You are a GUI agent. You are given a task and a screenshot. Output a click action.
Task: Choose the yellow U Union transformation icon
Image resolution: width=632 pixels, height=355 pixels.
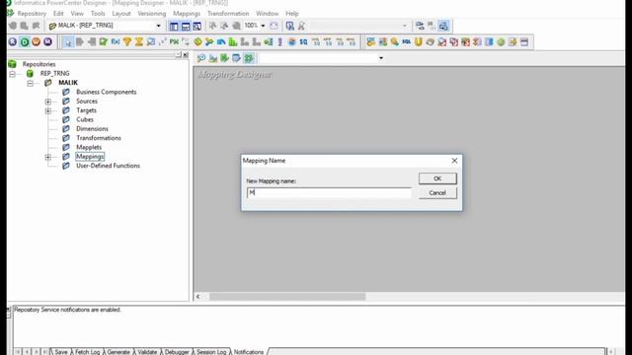point(419,41)
